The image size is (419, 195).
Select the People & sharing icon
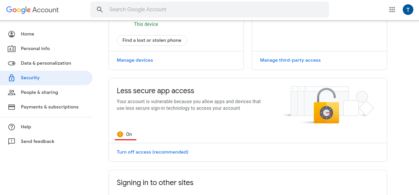(12, 92)
